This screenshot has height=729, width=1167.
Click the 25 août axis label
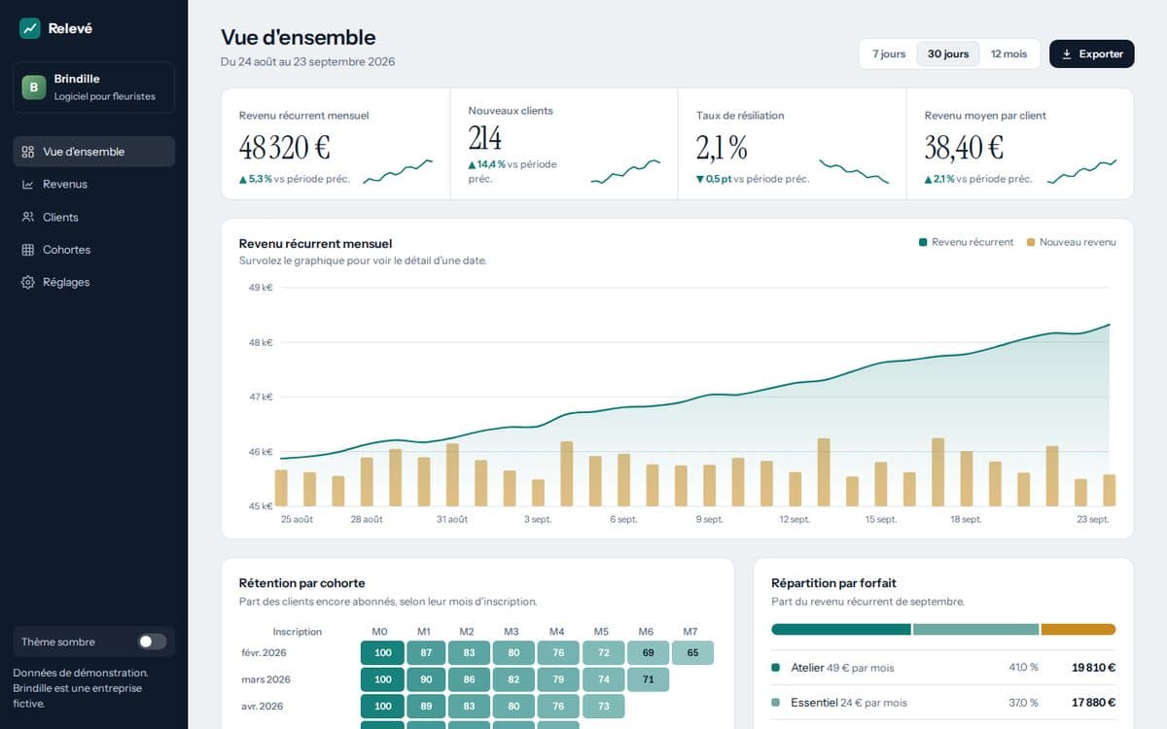(x=297, y=519)
